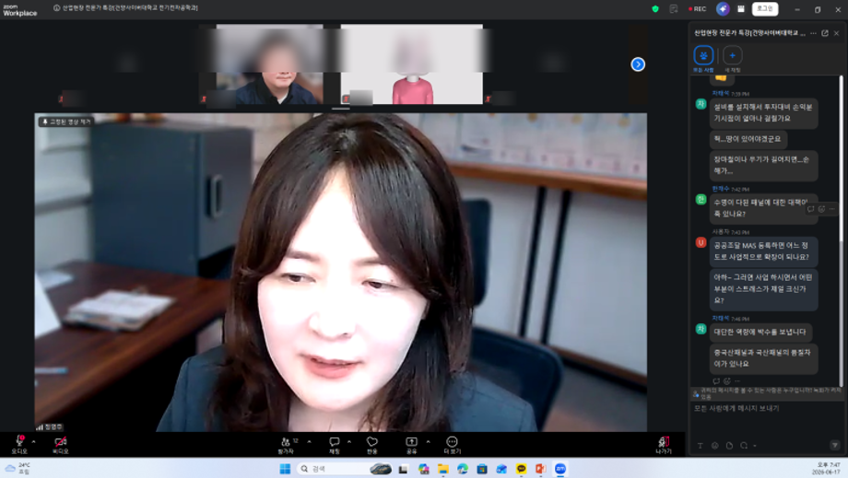Open the AI Companion sparkle icon
848x478 pixels.
click(x=723, y=8)
